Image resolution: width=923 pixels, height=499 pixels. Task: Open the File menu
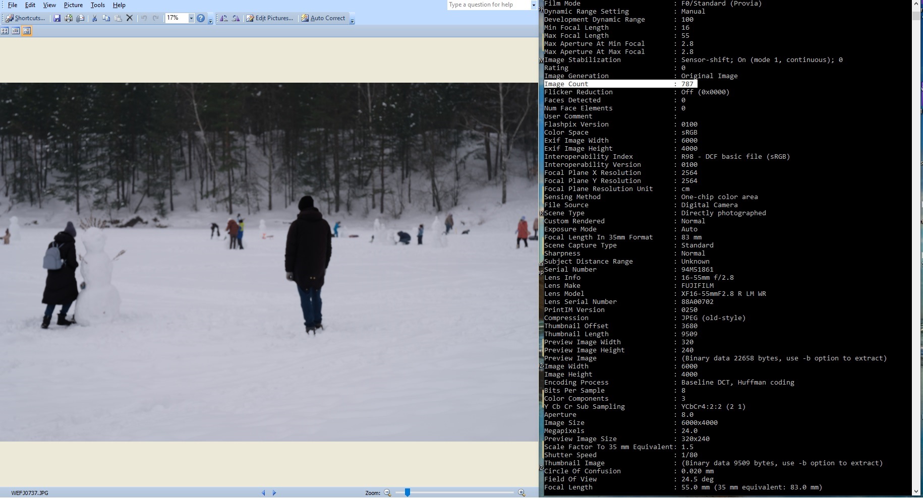pyautogui.click(x=13, y=5)
